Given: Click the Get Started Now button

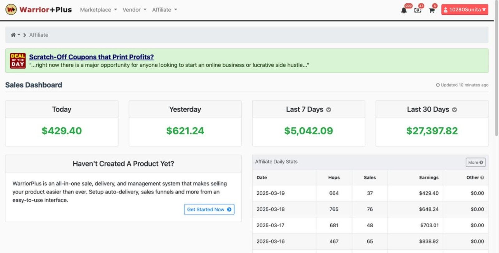Looking at the screenshot, I should click(x=209, y=209).
